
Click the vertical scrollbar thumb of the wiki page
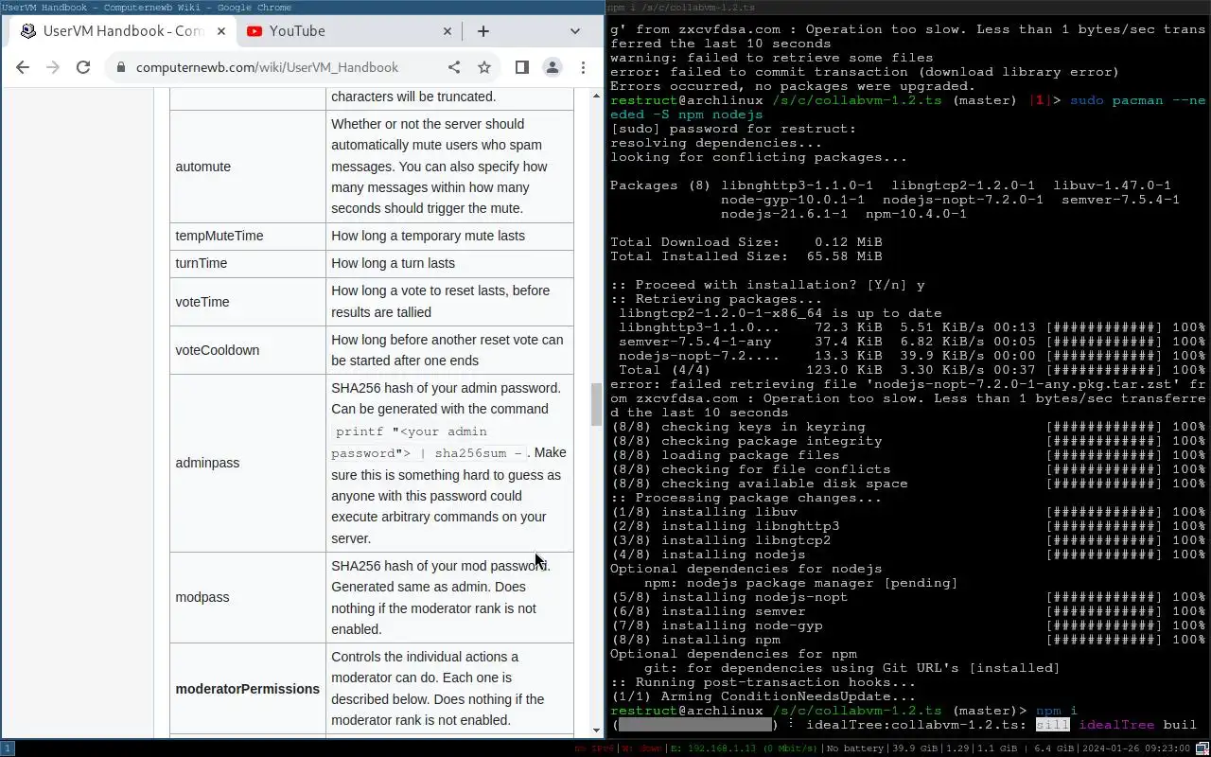click(596, 405)
